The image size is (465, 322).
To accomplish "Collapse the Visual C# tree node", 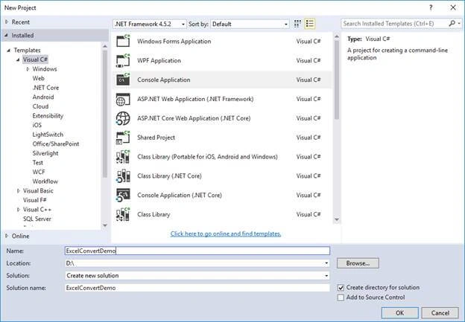I will [18, 59].
